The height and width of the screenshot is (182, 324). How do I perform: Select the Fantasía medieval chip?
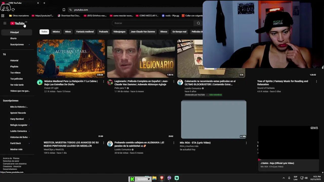(x=85, y=32)
